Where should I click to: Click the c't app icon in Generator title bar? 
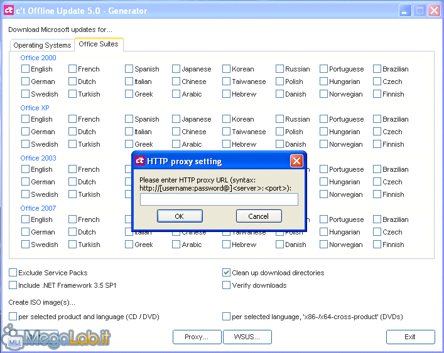(9, 10)
